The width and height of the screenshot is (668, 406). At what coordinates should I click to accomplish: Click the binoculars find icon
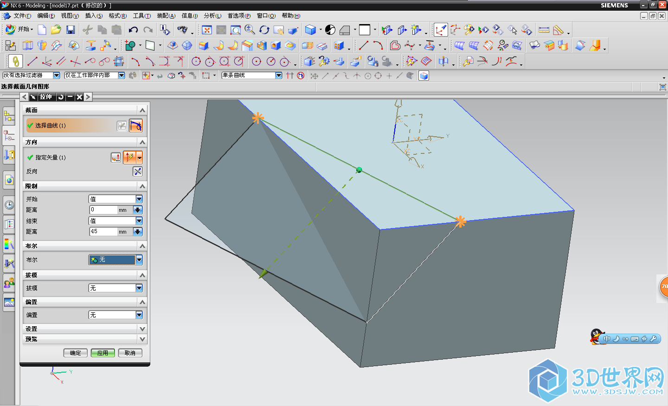[183, 30]
